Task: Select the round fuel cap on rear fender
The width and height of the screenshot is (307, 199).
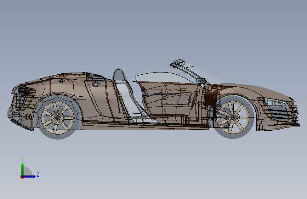Action: pos(96,84)
